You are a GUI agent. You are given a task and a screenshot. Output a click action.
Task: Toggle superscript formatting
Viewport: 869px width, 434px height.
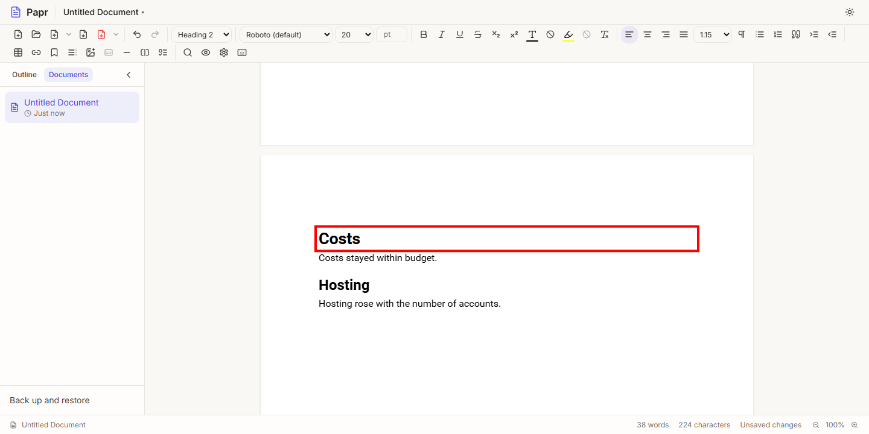[514, 34]
